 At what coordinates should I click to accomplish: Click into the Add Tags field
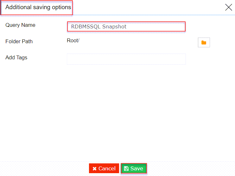[126, 59]
